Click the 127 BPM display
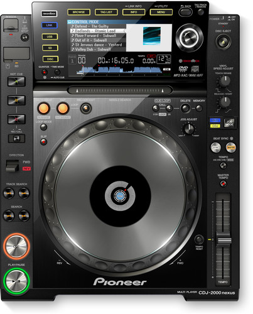Image resolution: width=253 pixels, height=314 pixels. click(x=164, y=59)
